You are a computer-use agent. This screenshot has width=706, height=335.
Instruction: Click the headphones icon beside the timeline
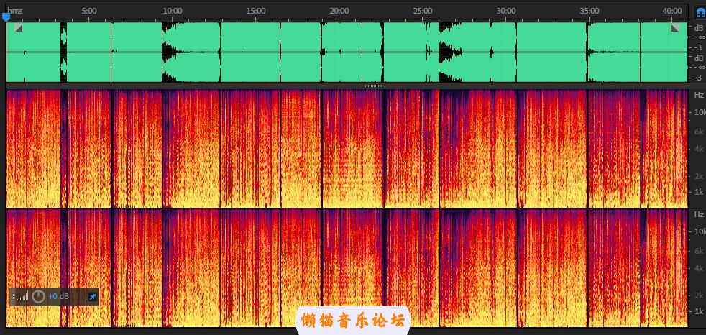click(700, 12)
